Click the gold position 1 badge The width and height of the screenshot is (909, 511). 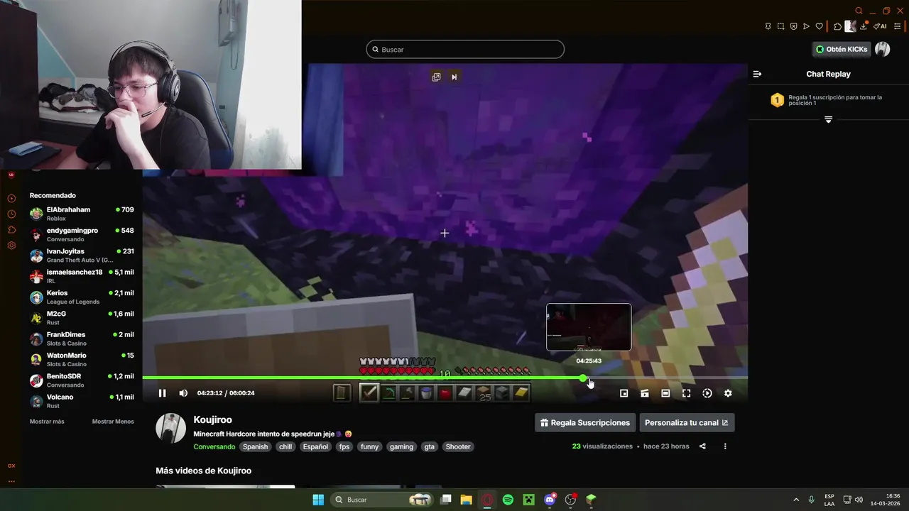777,100
